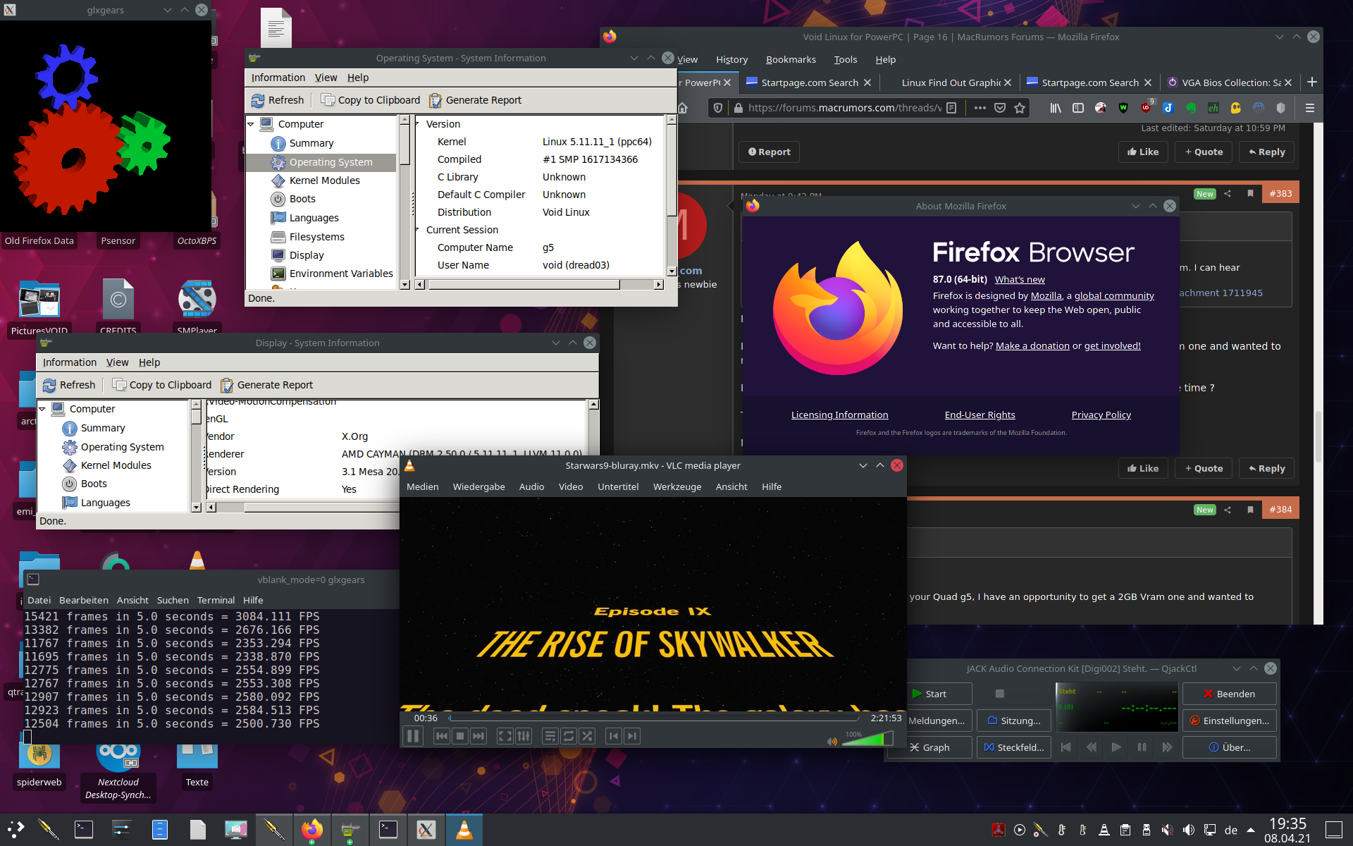Collapse Computer tree in Operating System window

[x=251, y=124]
